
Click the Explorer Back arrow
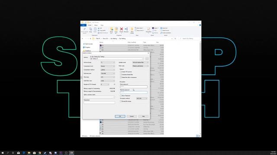[82, 38]
